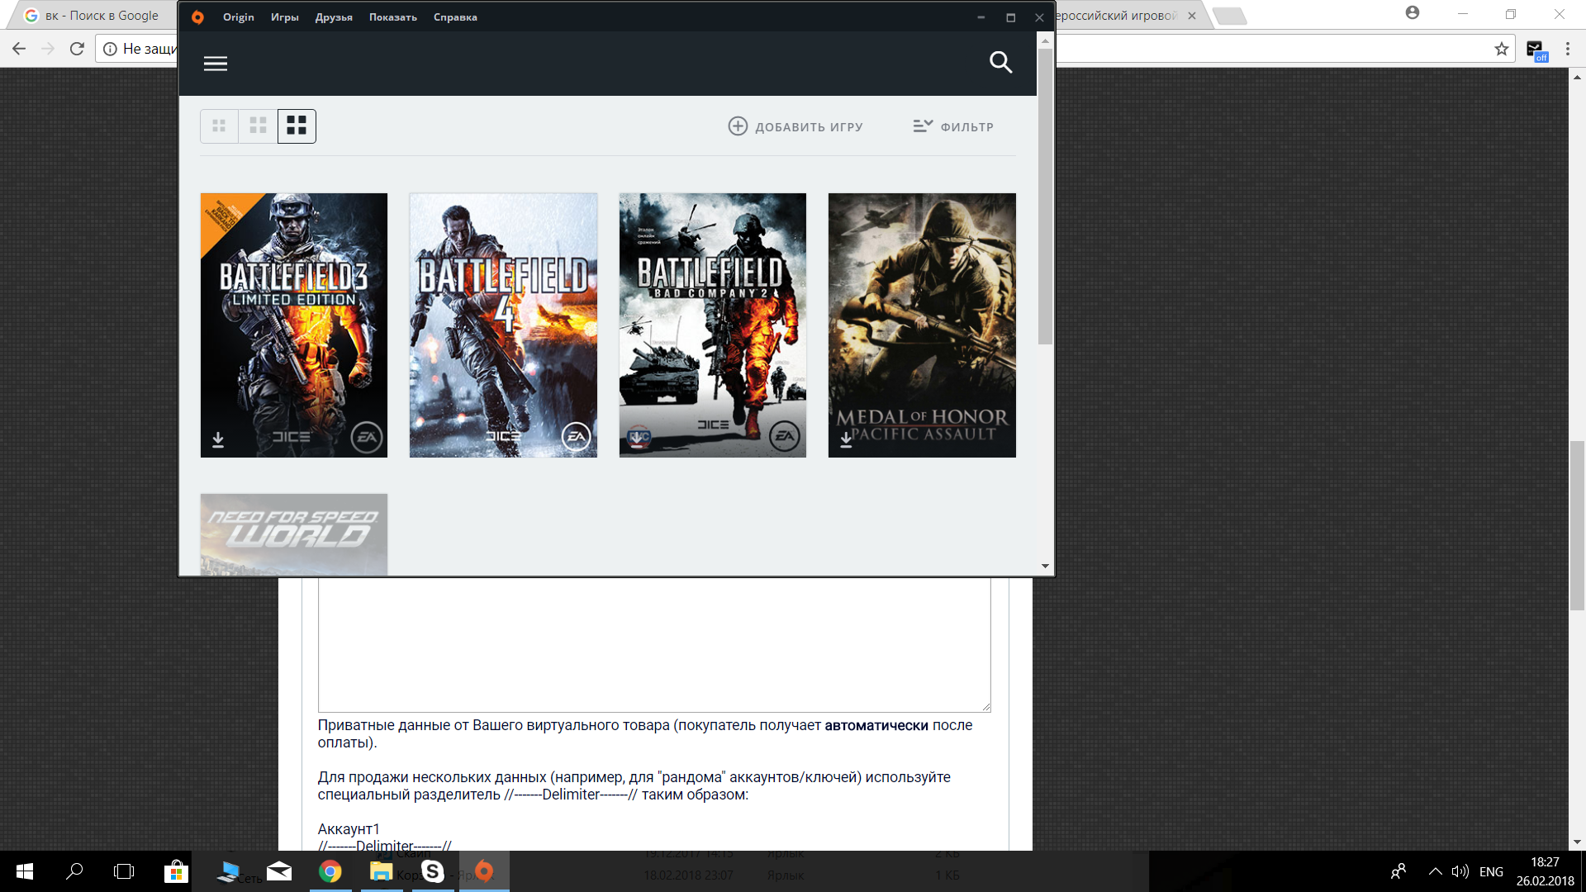Switch to medium tile view

(258, 126)
